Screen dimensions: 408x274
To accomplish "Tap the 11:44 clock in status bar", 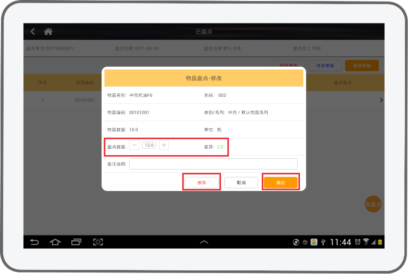I will point(341,242).
